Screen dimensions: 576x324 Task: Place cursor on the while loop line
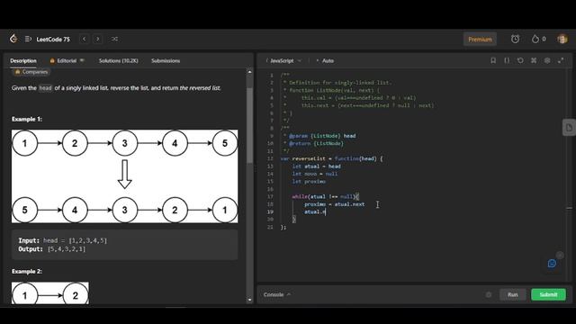tap(326, 196)
